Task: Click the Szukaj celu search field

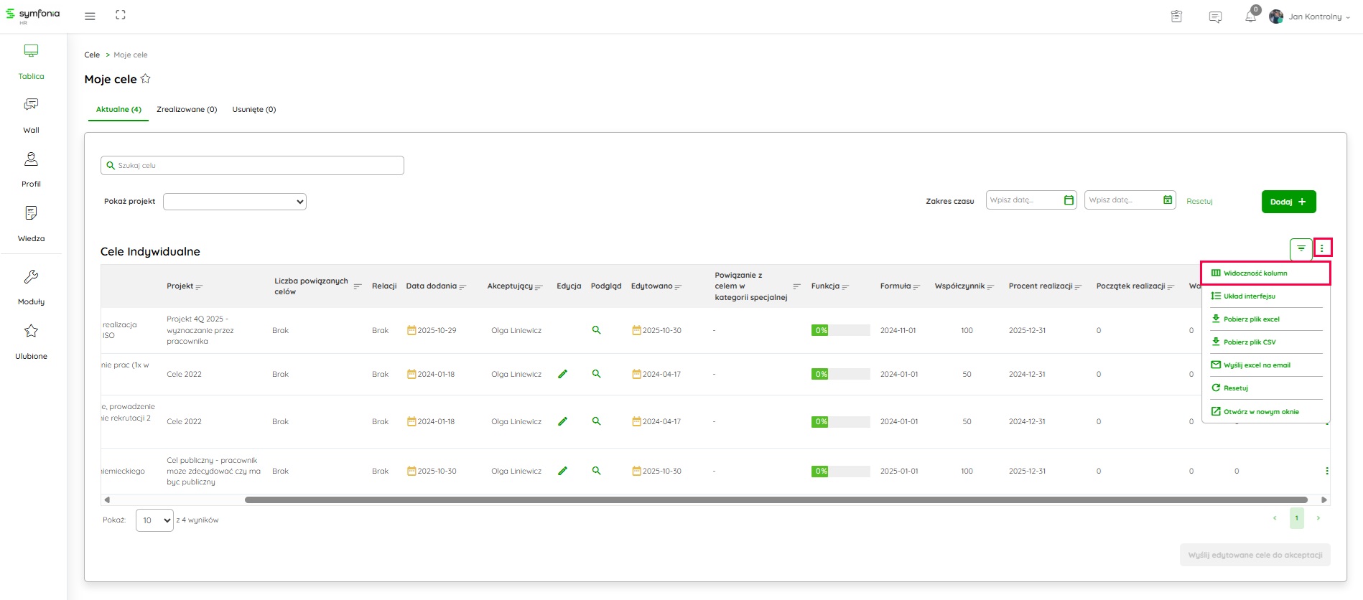Action: click(x=252, y=166)
